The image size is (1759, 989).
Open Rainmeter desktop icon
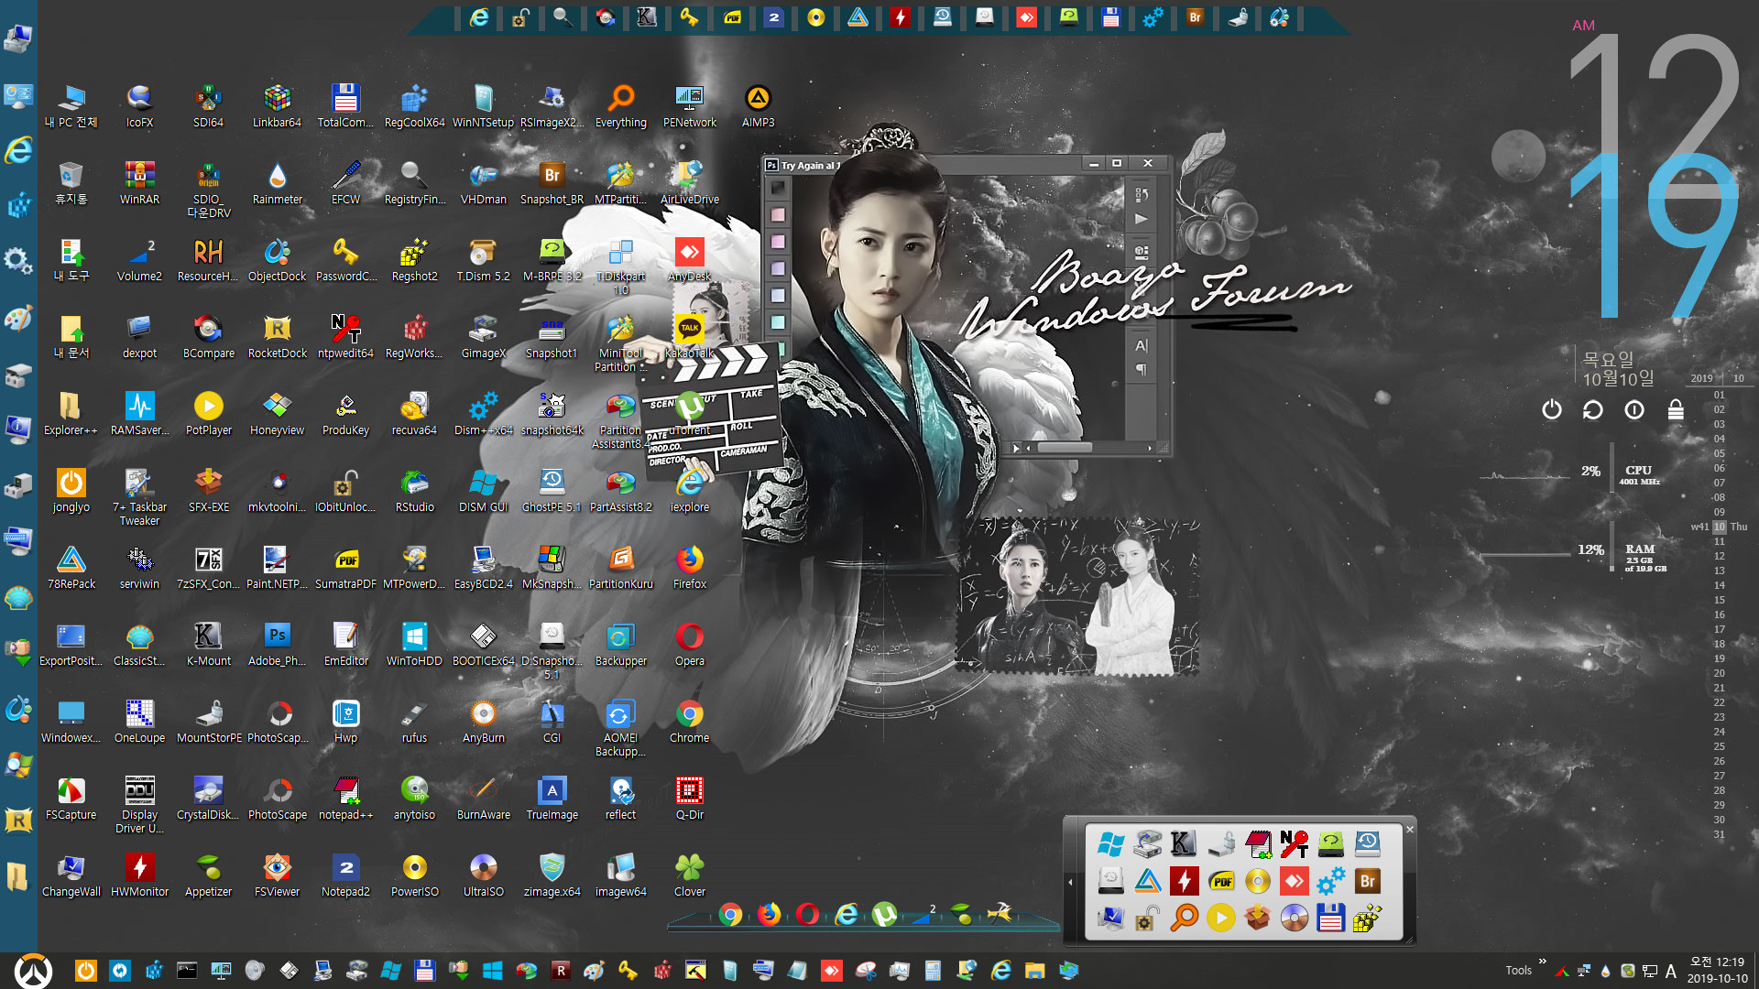pos(277,182)
